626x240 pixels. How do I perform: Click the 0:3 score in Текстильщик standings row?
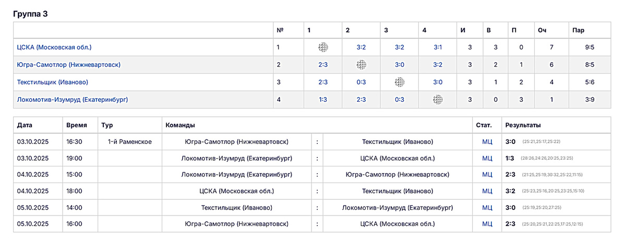pos(362,82)
